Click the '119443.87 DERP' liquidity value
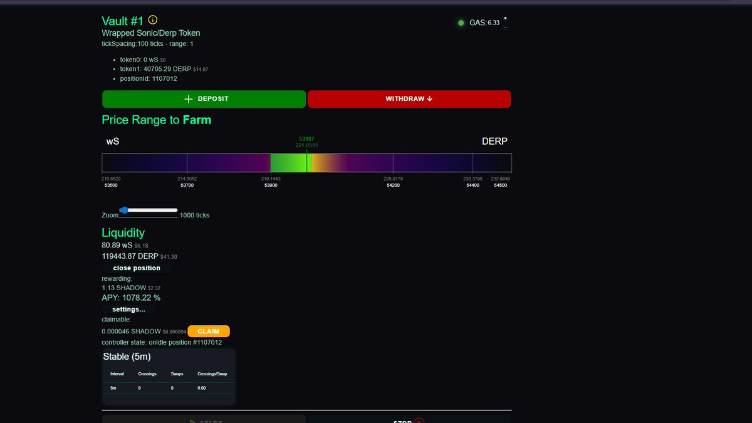The width and height of the screenshot is (752, 423). [x=130, y=256]
